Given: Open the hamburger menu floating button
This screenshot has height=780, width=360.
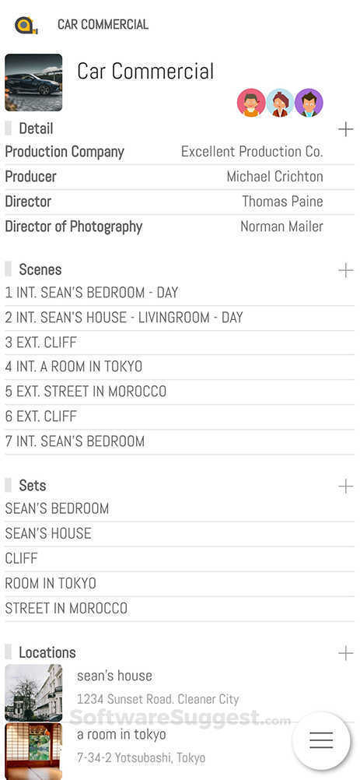Looking at the screenshot, I should click(321, 741).
